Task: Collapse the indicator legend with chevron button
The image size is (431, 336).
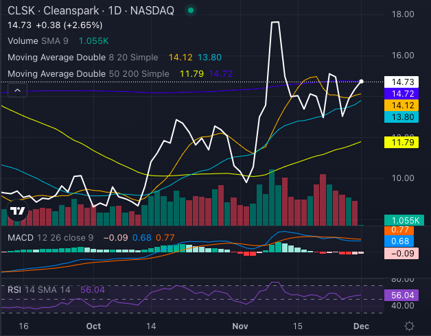Action: [17, 90]
